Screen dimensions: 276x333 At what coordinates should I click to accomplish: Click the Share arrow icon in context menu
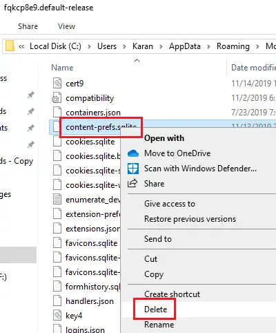tap(132, 183)
